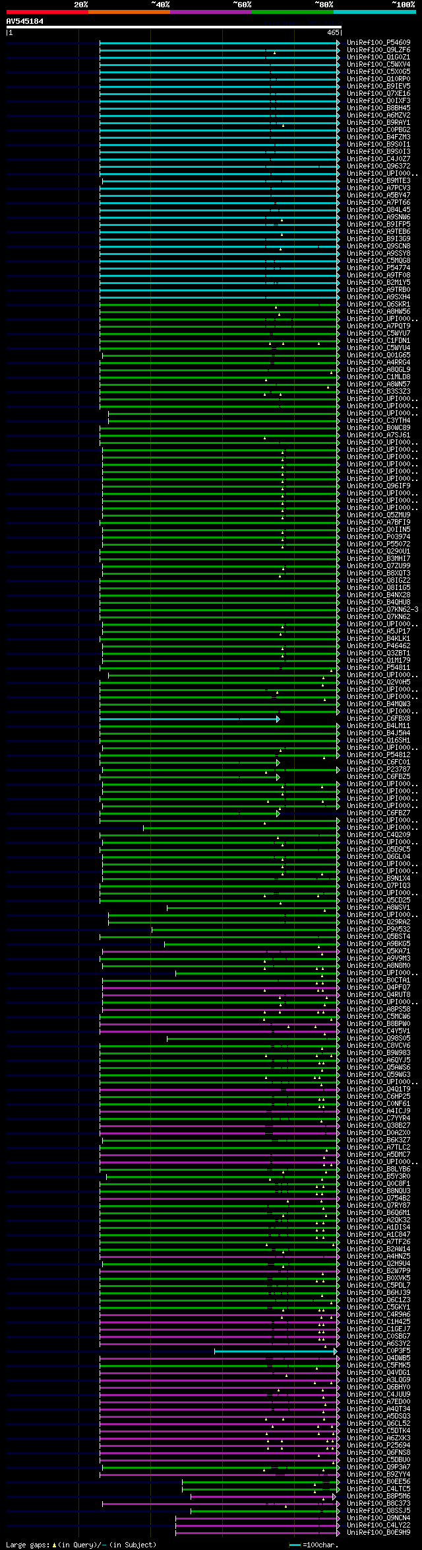
Task: Click hit UniRef100_A7PCV3
Action: [378, 188]
